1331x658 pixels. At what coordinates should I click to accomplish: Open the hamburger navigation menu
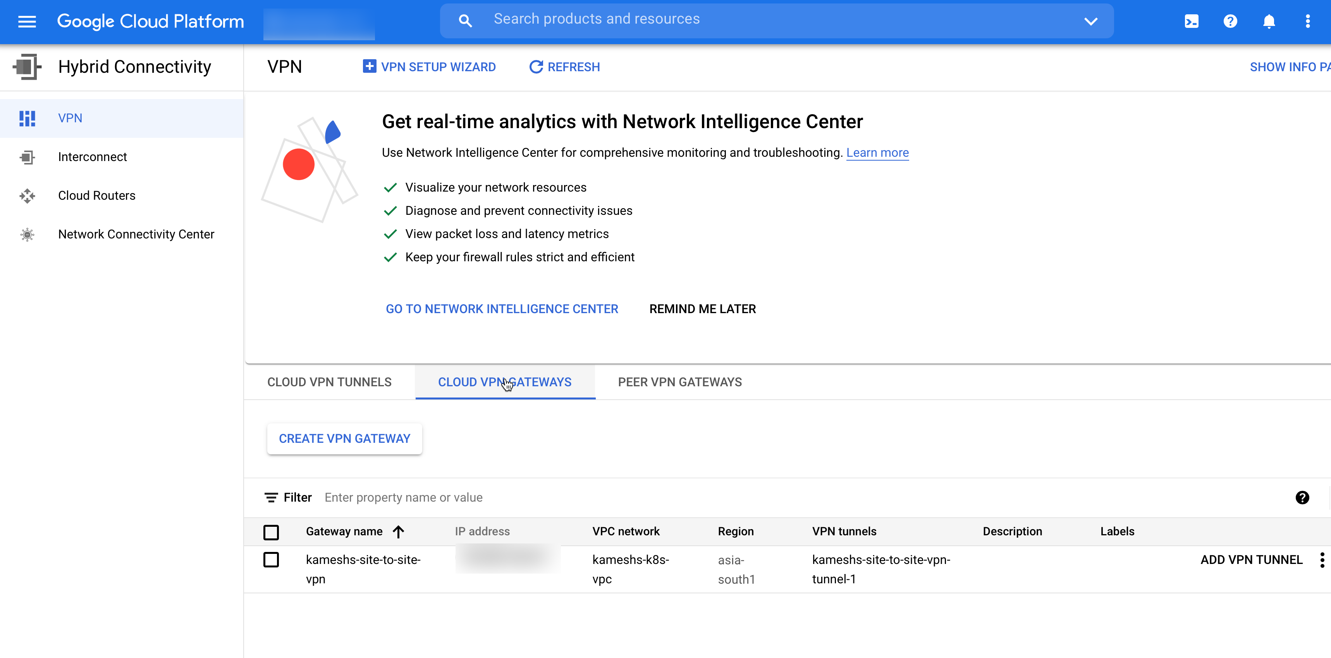point(27,21)
